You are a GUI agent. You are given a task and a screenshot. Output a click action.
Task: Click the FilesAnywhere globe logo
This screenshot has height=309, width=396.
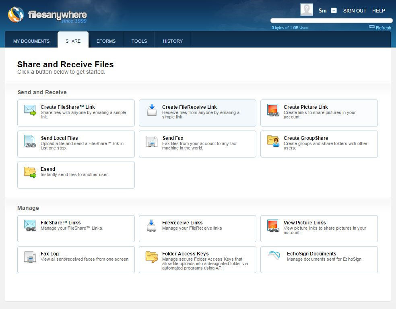point(16,15)
